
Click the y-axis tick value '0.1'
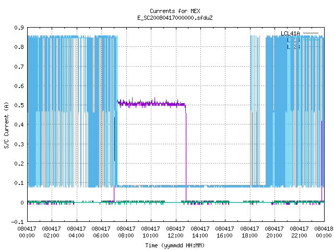[19, 183]
